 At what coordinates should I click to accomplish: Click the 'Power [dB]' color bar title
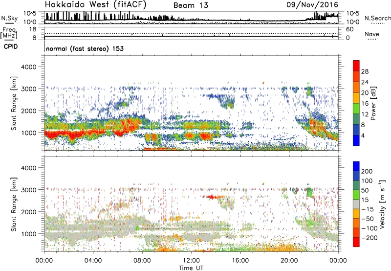pos(373,103)
